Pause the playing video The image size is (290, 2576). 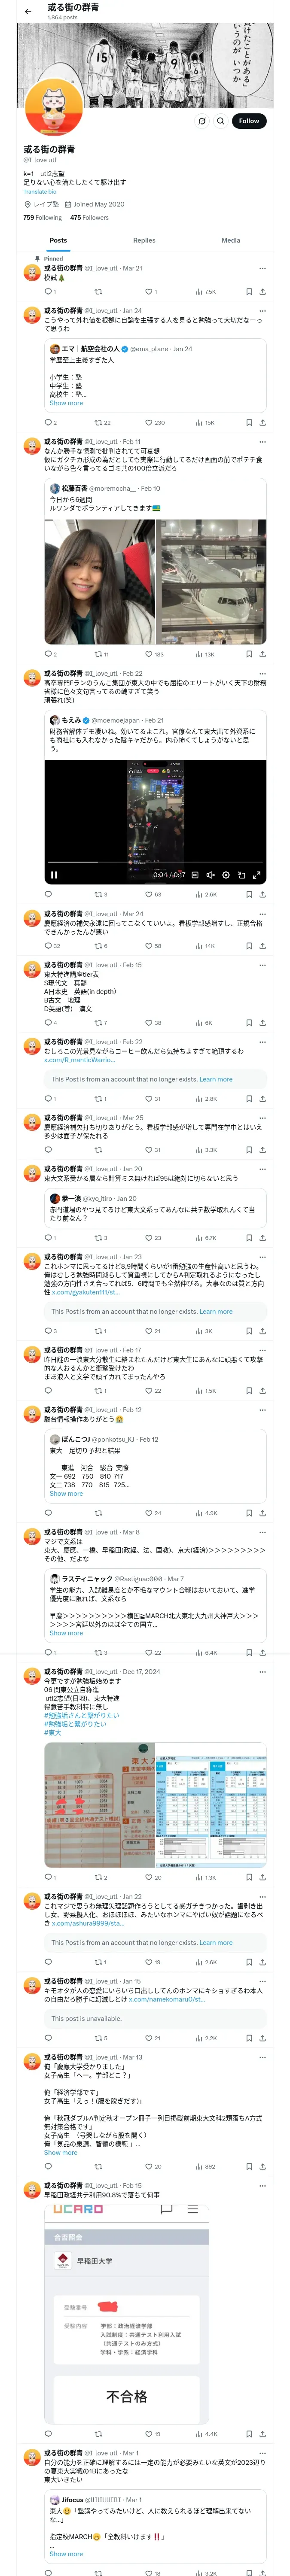[54, 875]
